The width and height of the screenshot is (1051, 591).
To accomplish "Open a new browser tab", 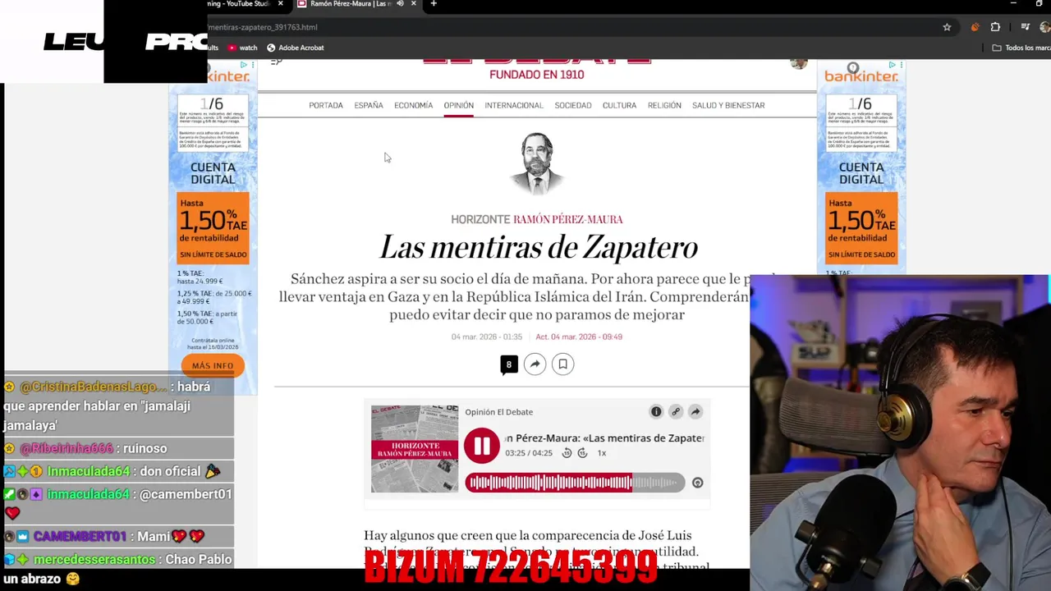I will [x=434, y=3].
